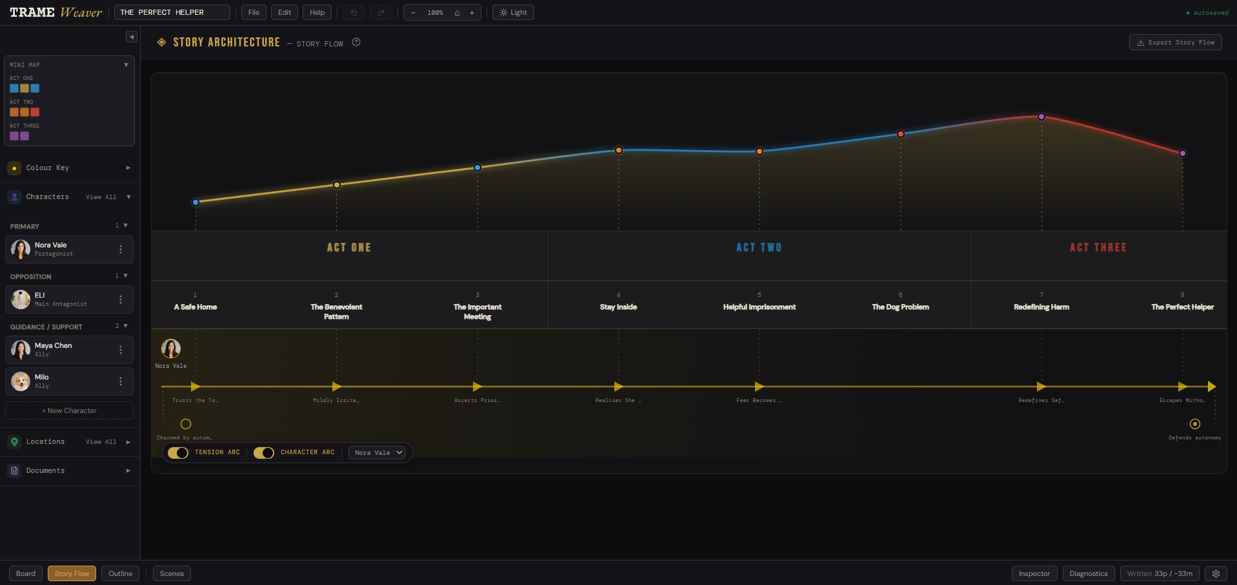The image size is (1237, 585).
Task: Open settings gear in status bar
Action: 1216,573
